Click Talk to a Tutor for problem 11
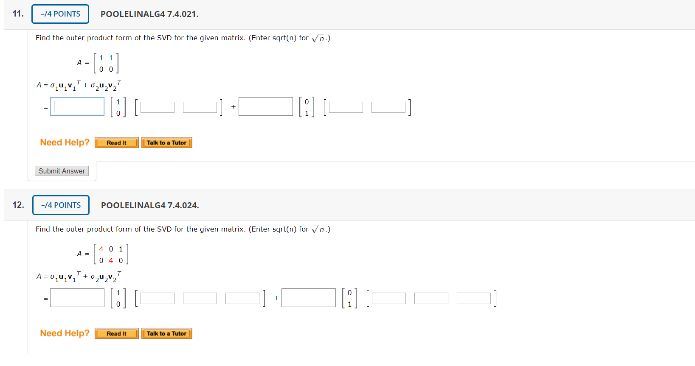The width and height of the screenshot is (695, 366). pyautogui.click(x=166, y=142)
